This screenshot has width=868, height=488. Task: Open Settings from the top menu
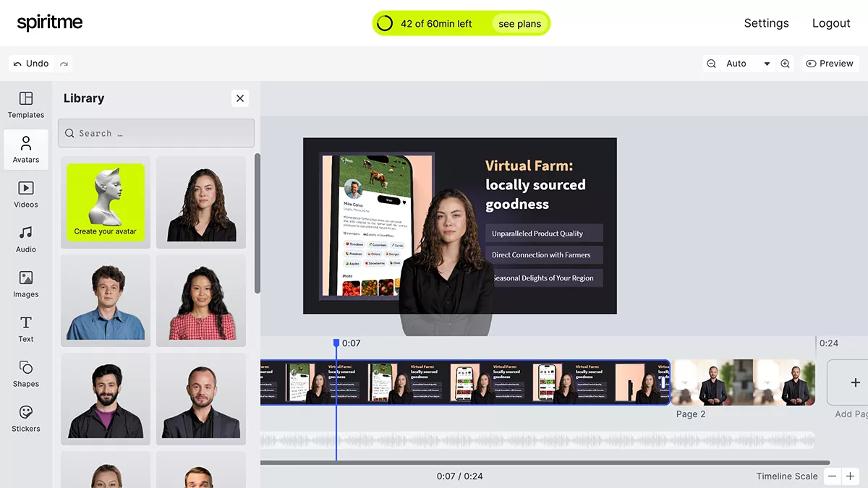coord(766,23)
